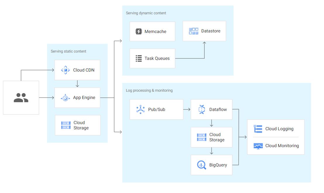Click the BigQuery node box
324x193 pixels.
coord(211,165)
